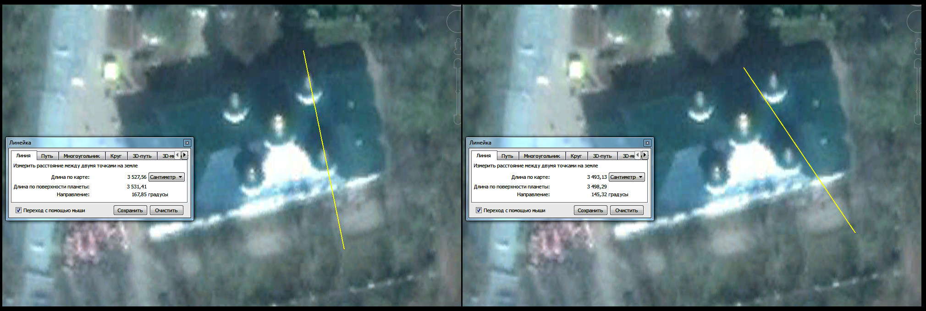Switch to Путь tab in left dialog

click(x=47, y=156)
